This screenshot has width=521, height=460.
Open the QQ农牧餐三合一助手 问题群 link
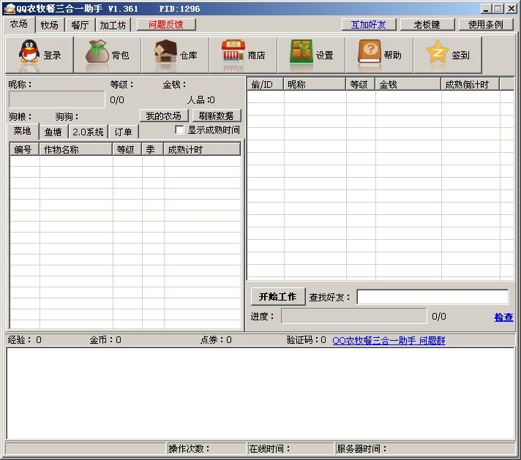coord(389,341)
